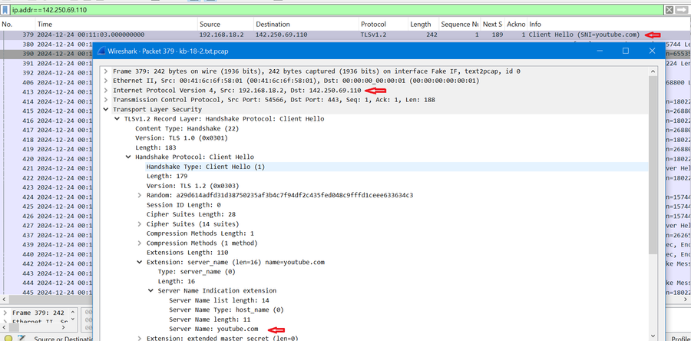
Task: Collapse the Transport Layer Security node
Action: tap(106, 109)
